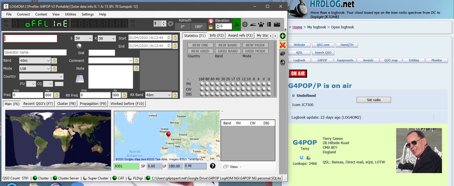
Task: Toggle the End time lock padlock
Action: point(175,46)
